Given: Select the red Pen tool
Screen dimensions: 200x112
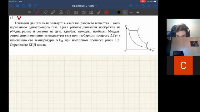Looking at the screenshot, I should [x=37, y=12].
